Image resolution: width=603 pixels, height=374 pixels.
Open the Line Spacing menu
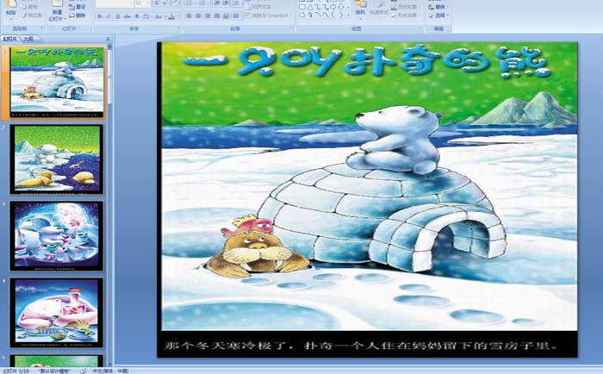(237, 3)
